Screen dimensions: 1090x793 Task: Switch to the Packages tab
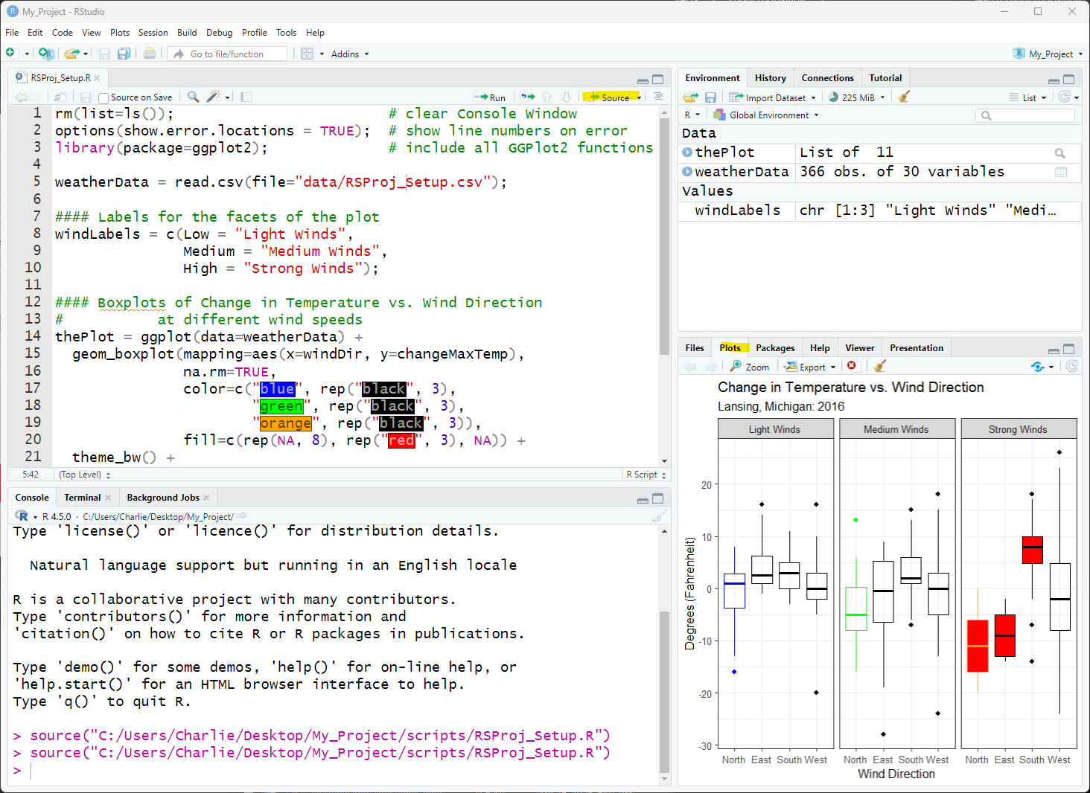tap(775, 348)
